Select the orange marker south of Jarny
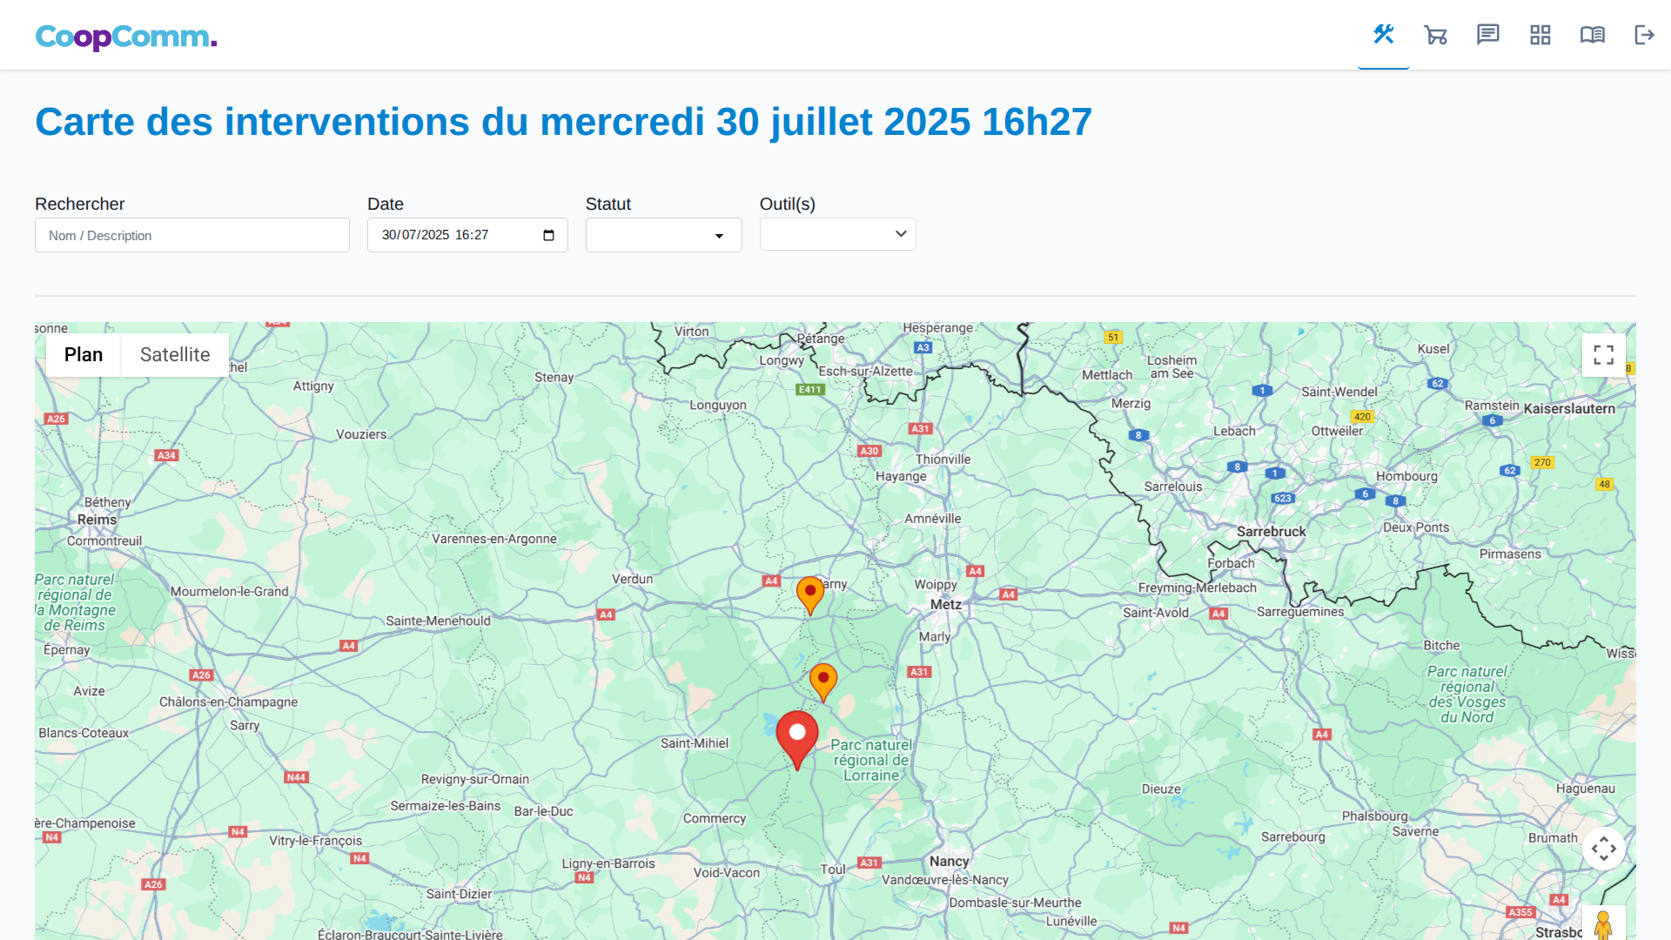Screen dimensions: 1671x940 [x=823, y=681]
